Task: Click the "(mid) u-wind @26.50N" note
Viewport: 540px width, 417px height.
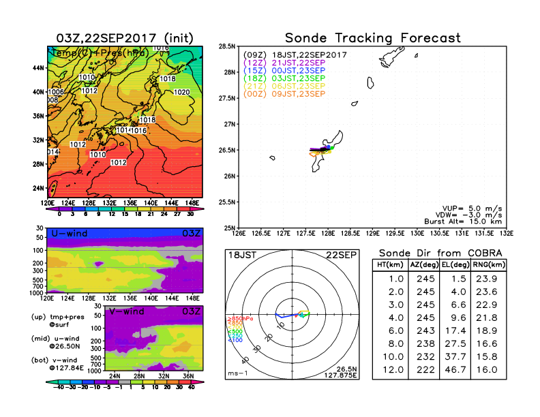Action: 55,342
